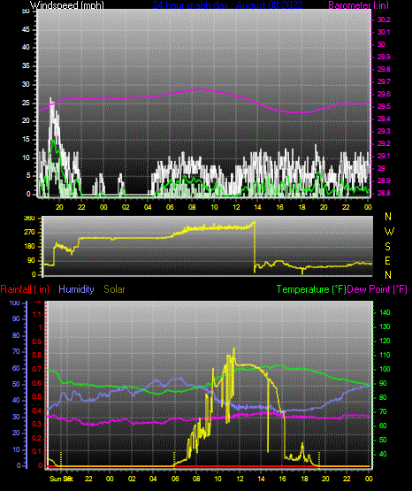The image size is (412, 491).
Task: Click the yellow 'W' compass label
Action: point(389,232)
